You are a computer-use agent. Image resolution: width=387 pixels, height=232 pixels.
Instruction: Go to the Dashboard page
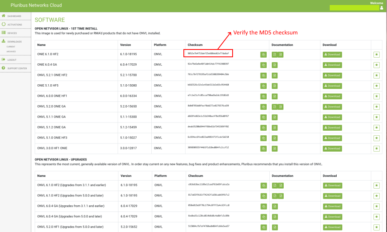pos(14,16)
